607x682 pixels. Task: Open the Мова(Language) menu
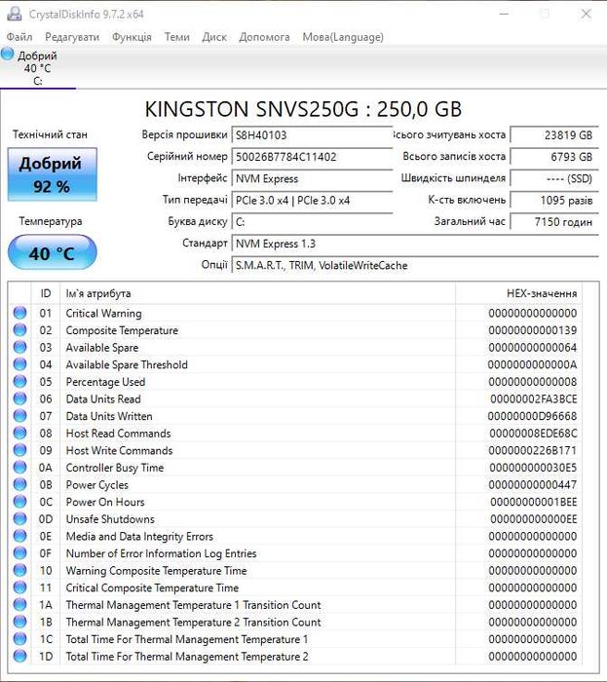[x=343, y=37]
